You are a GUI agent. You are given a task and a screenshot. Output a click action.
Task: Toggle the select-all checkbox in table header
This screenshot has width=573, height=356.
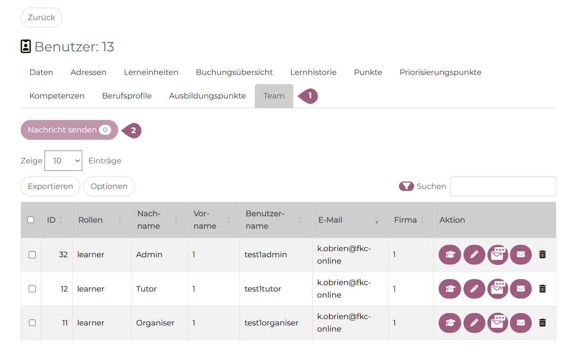click(x=31, y=220)
